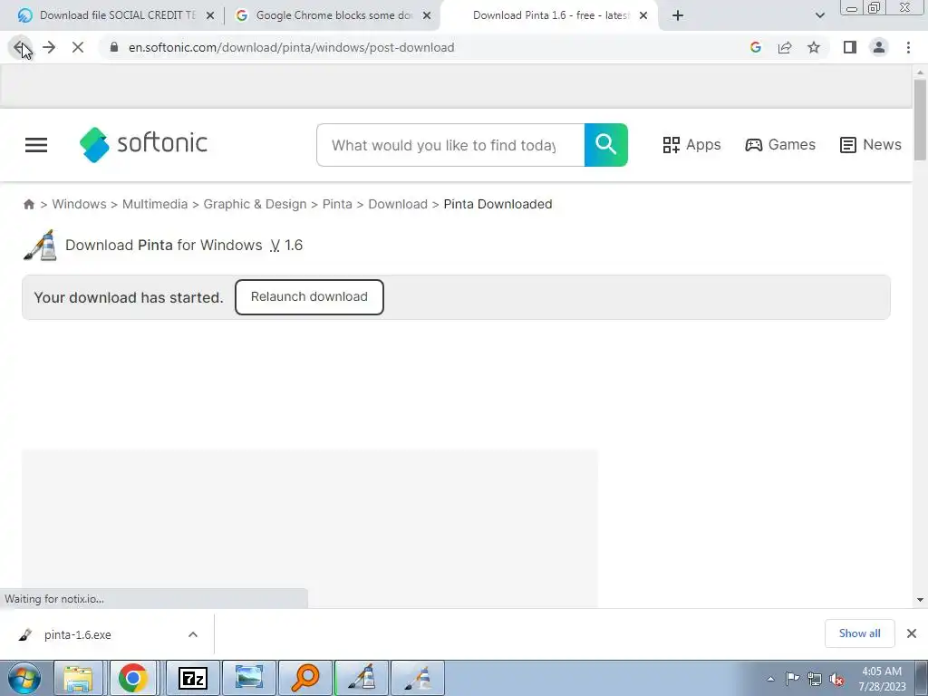928x696 pixels.
Task: Select the Download Pinta 1.6 tab
Action: pos(550,15)
